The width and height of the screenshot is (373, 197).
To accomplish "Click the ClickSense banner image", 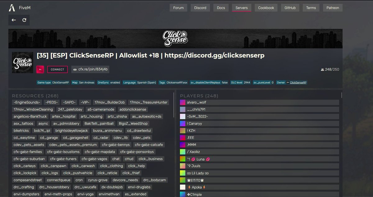I will (175, 38).
